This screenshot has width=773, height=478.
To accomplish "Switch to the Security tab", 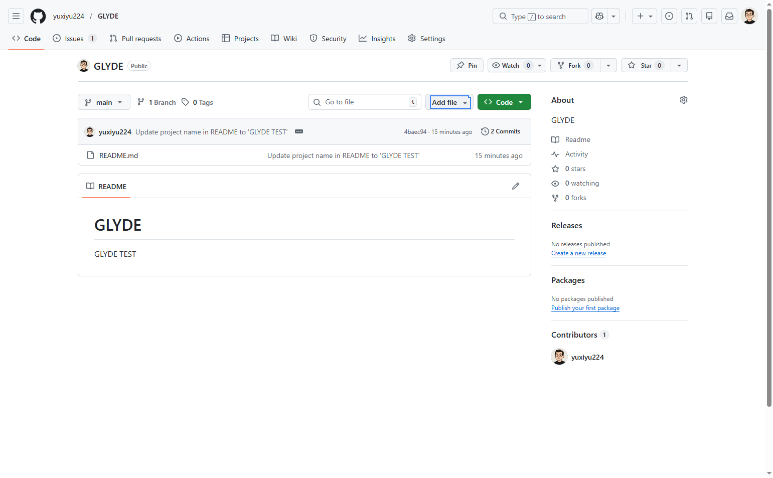I will (328, 39).
